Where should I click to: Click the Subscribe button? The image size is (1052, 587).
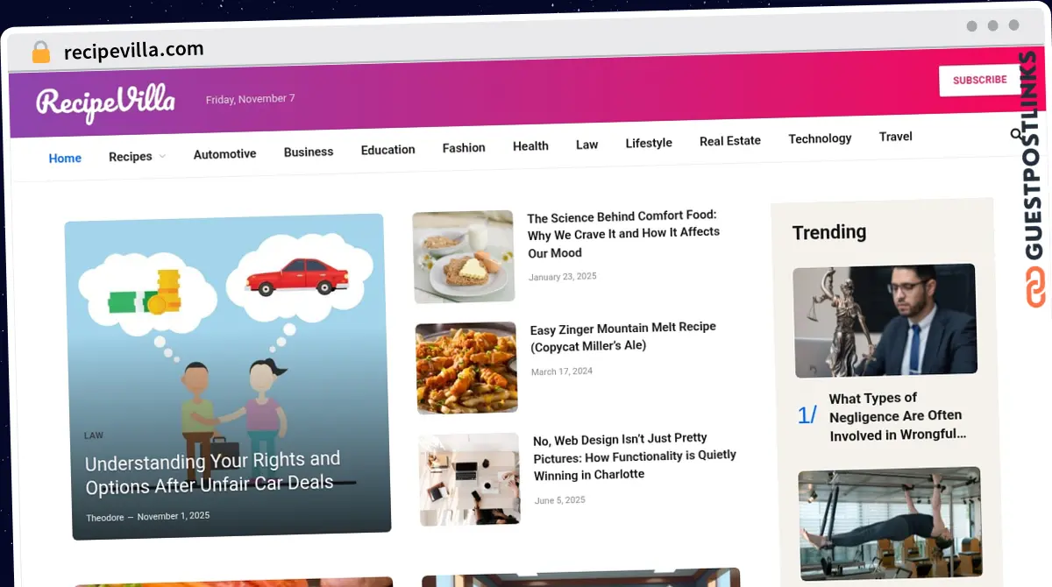point(979,80)
